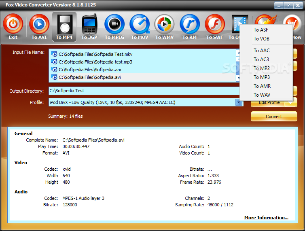Open the help question mark button
Screen dimensions: 305x231
pyautogui.click(x=288, y=5)
